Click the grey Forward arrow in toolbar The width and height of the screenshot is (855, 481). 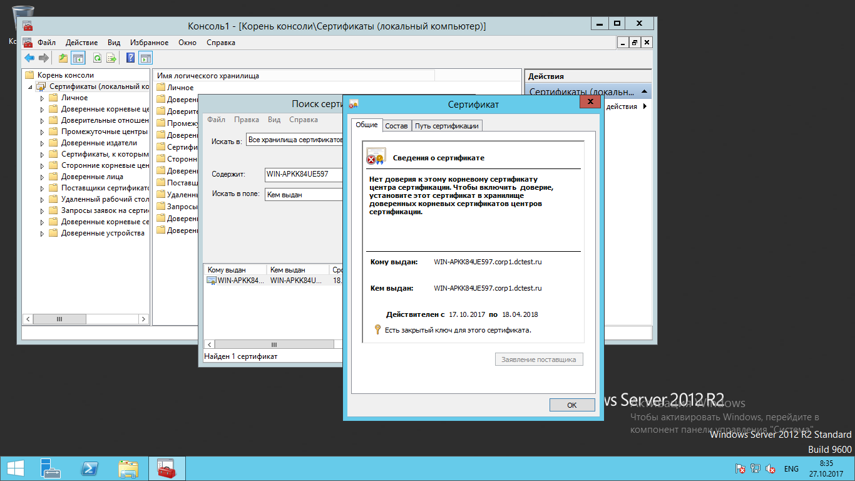[x=44, y=58]
